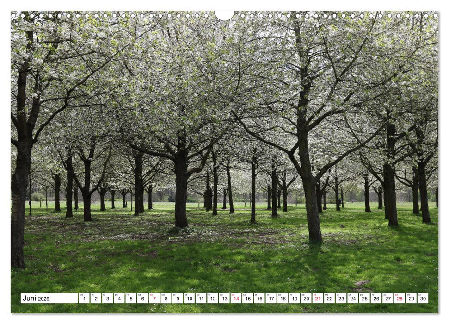Select day 23 on the calendar

pos(341,298)
